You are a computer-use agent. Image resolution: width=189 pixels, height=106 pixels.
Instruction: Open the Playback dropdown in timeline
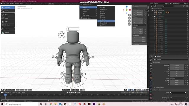point(8,92)
